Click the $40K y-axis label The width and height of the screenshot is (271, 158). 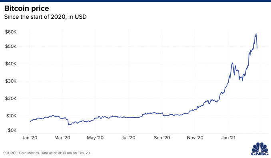[x=11, y=64]
